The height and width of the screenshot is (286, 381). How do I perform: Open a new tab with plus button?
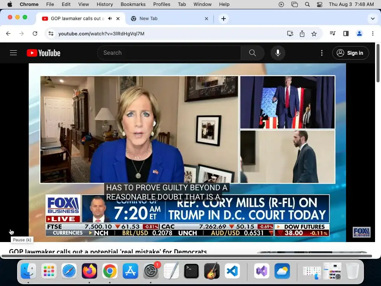tap(224, 19)
